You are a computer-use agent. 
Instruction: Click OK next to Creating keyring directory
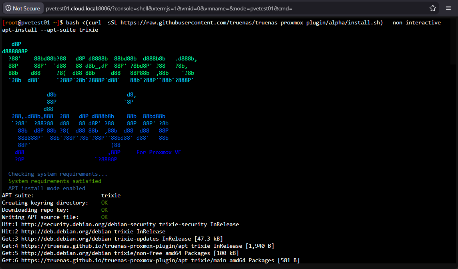coord(104,203)
